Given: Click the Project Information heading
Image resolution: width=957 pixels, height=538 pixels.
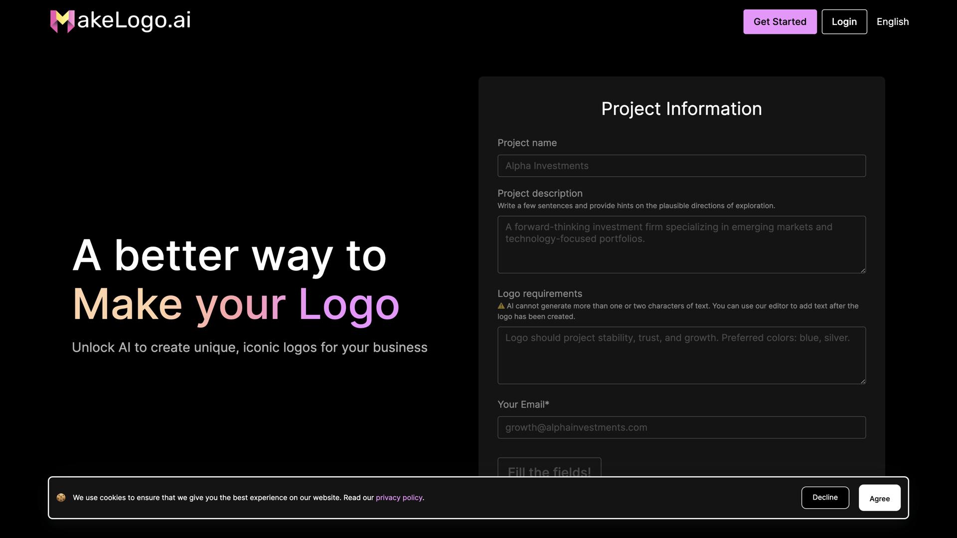Looking at the screenshot, I should (681, 109).
